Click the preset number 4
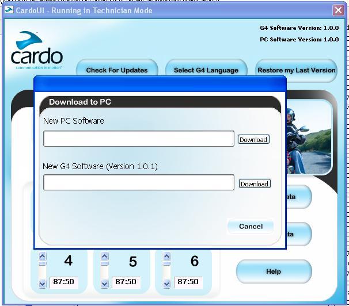The height and width of the screenshot is (306, 349). tap(69, 261)
